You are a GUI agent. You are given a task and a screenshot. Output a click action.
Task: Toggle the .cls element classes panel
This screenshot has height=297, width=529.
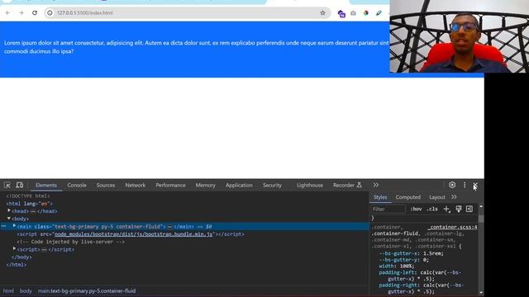click(431, 209)
